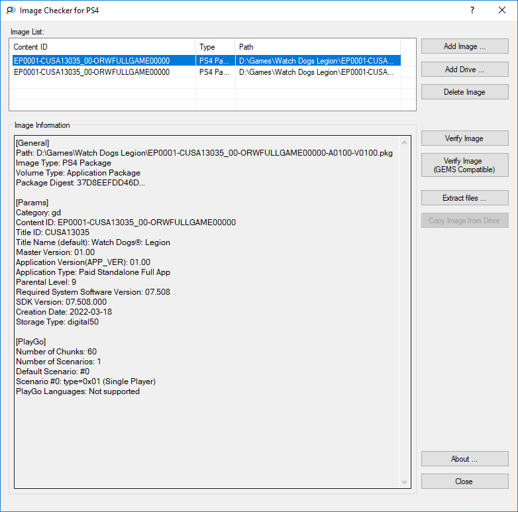The image size is (518, 512).
Task: Click the SDK Version: 07.508.000 line
Action: pos(61,301)
